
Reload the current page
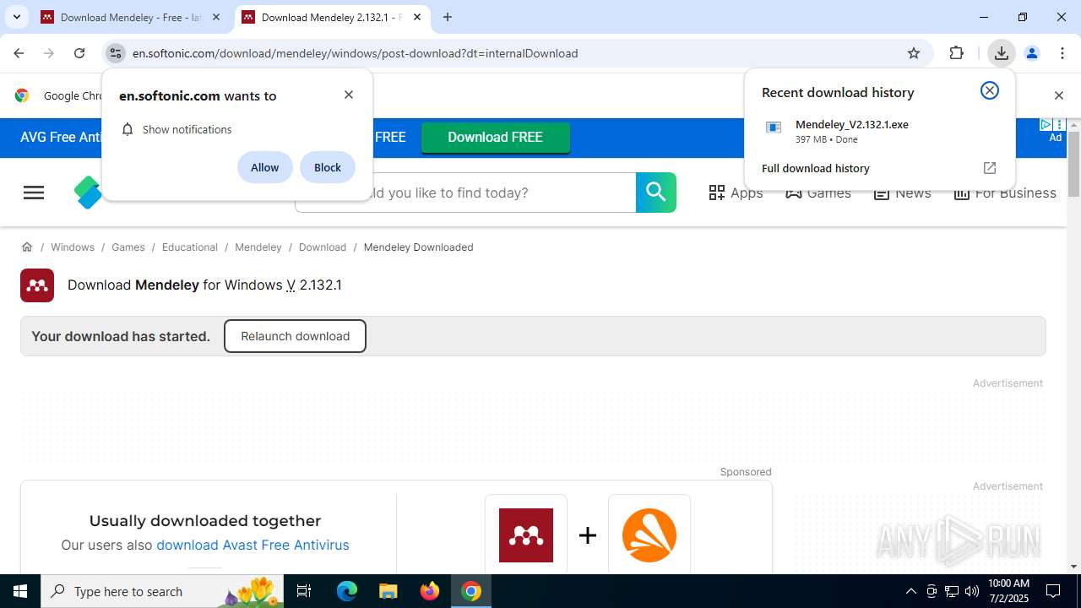[x=79, y=53]
